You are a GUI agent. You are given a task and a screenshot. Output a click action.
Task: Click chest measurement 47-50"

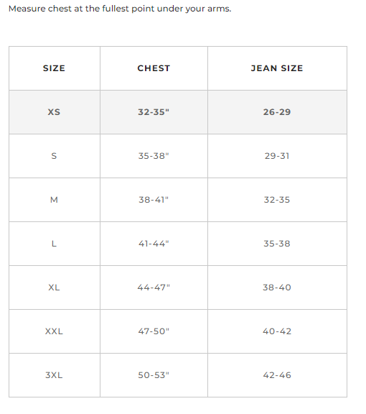click(x=154, y=331)
